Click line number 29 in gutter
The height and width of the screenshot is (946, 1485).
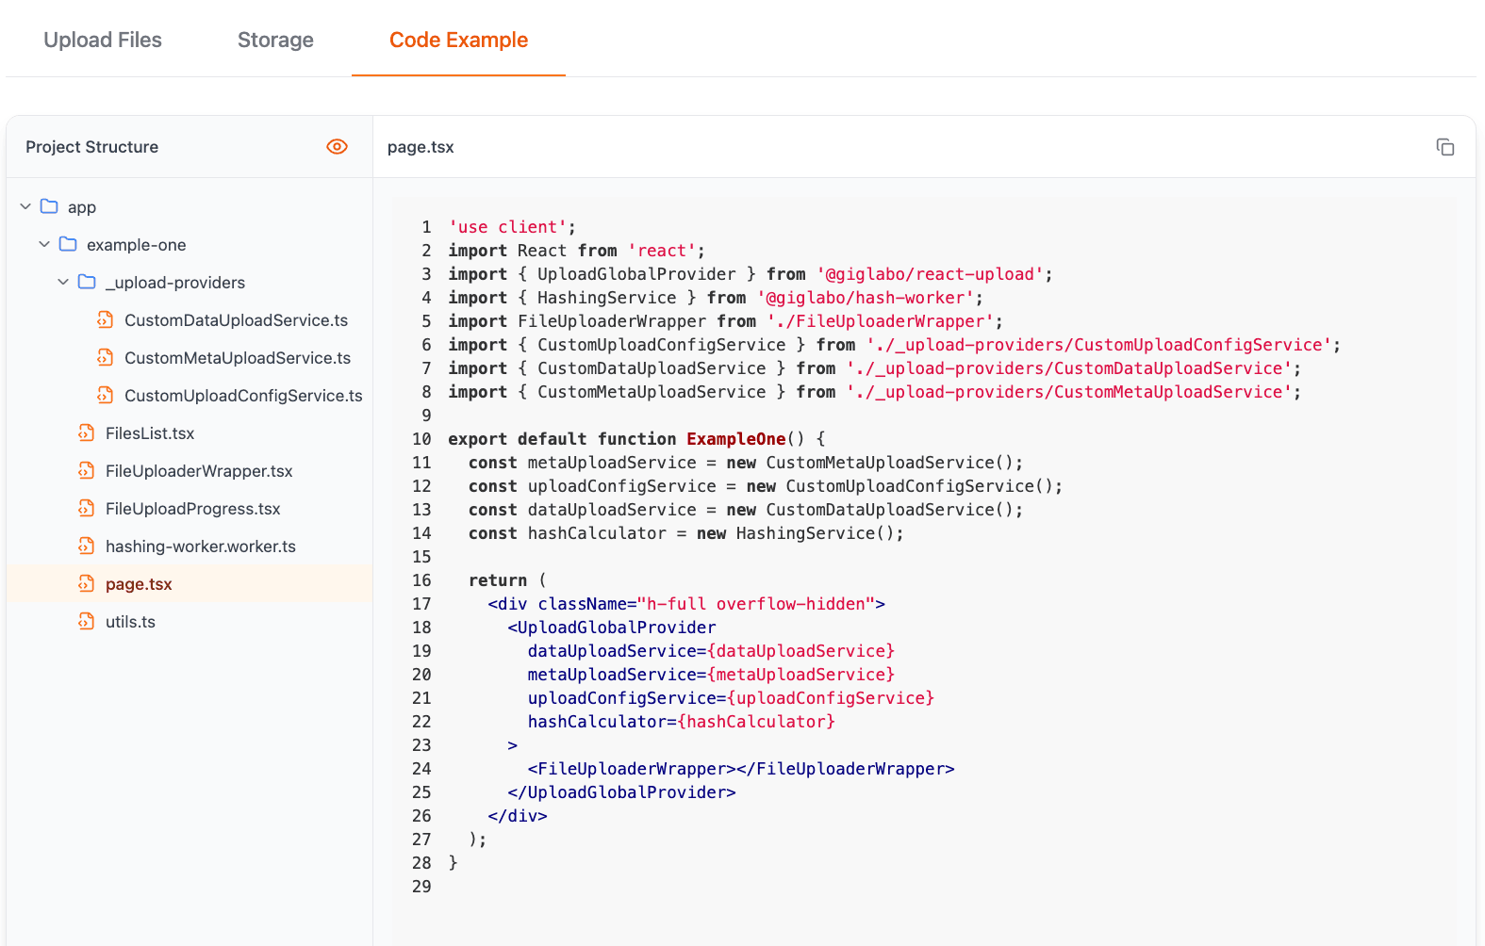421,887
